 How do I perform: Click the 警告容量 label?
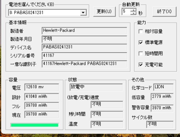pos(141,108)
